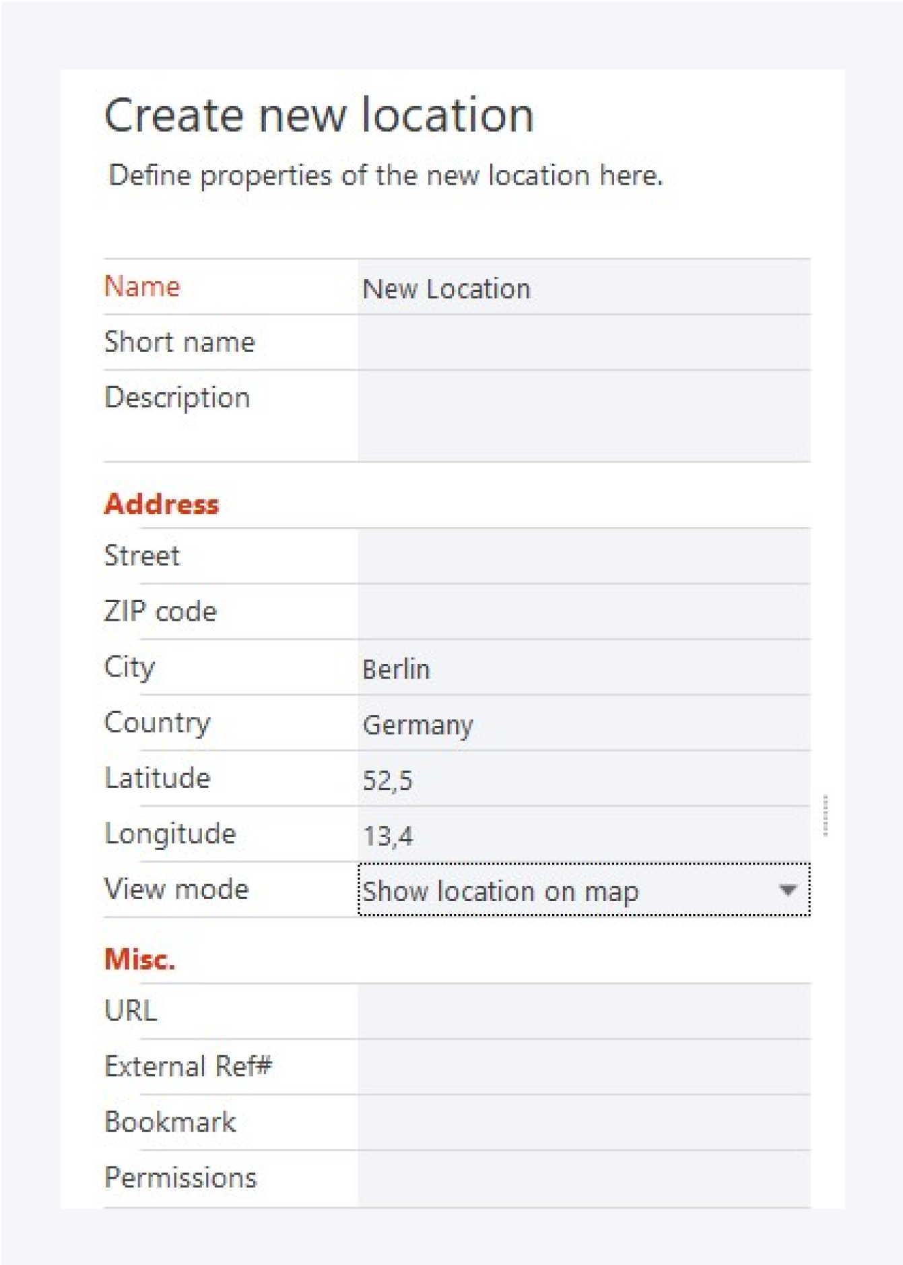Click the URL input field
Viewport: 903px width, 1265px height.
[583, 1012]
